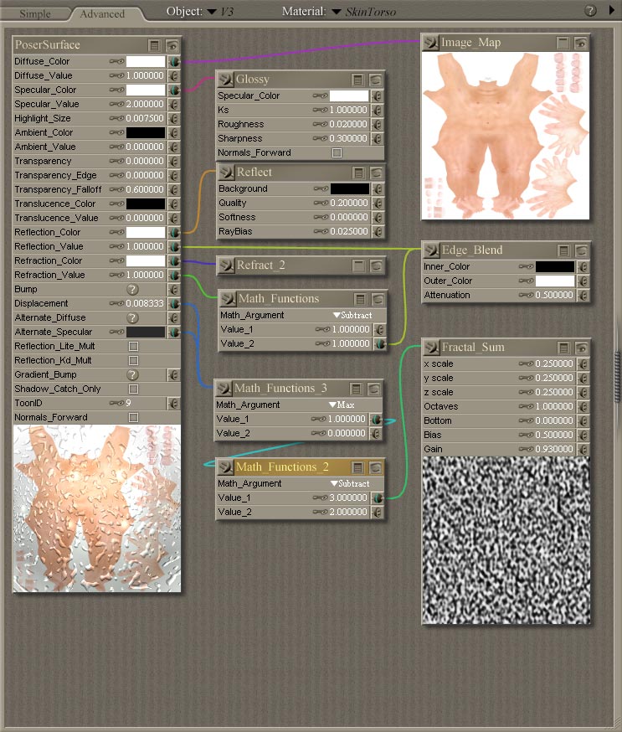Open the Object dropdown showing V3
This screenshot has height=732, width=622.
click(220, 12)
